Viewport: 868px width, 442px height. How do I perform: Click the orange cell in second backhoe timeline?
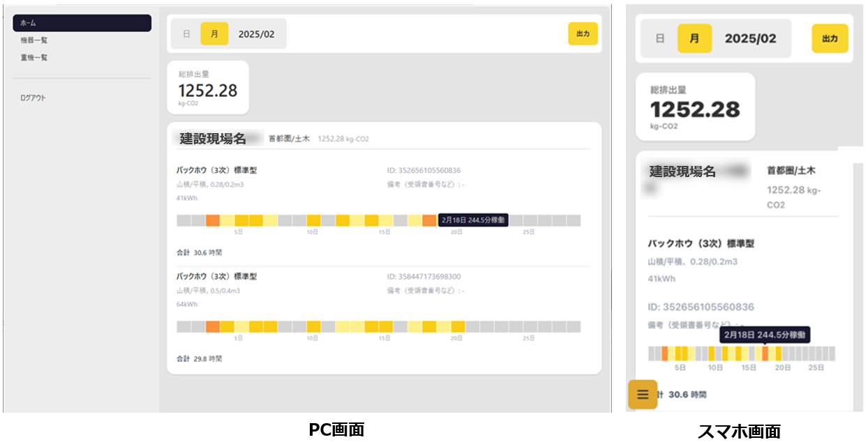pos(213,326)
